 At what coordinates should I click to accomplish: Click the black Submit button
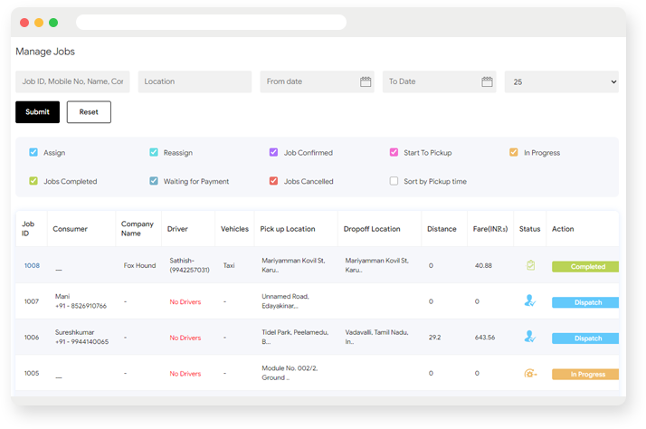[x=37, y=112]
